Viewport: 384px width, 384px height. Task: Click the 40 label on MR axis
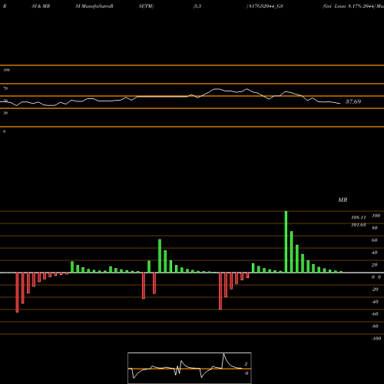click(x=375, y=253)
